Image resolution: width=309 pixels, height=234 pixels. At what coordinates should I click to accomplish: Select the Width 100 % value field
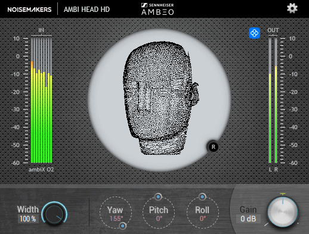(28, 219)
